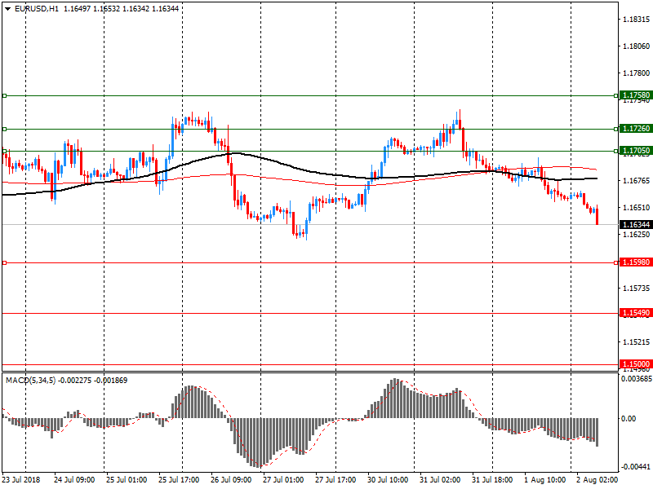This screenshot has height=489, width=653.
Task: Click the 0.003685 value on the MACD scale
Action: click(637, 379)
